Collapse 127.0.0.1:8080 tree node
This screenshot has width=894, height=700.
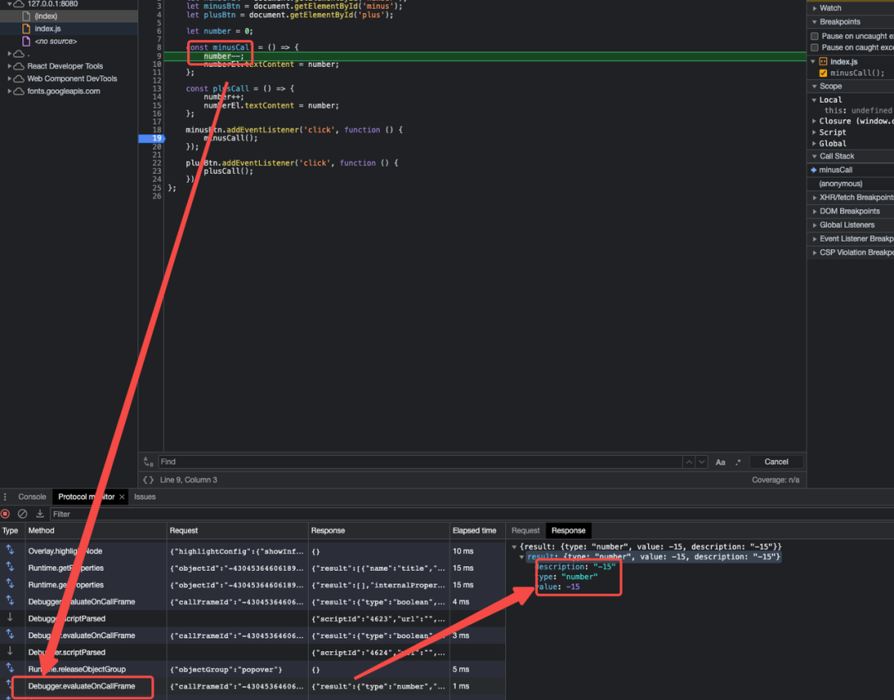[x=9, y=4]
